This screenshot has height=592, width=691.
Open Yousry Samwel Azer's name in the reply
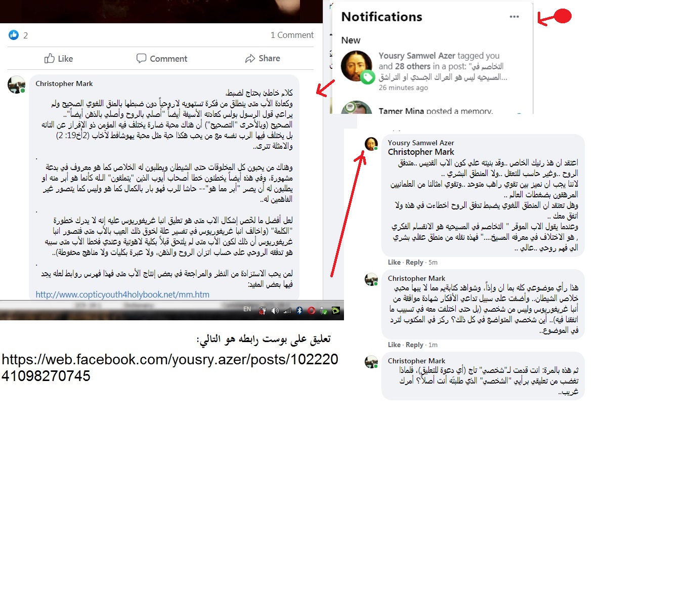click(x=421, y=143)
